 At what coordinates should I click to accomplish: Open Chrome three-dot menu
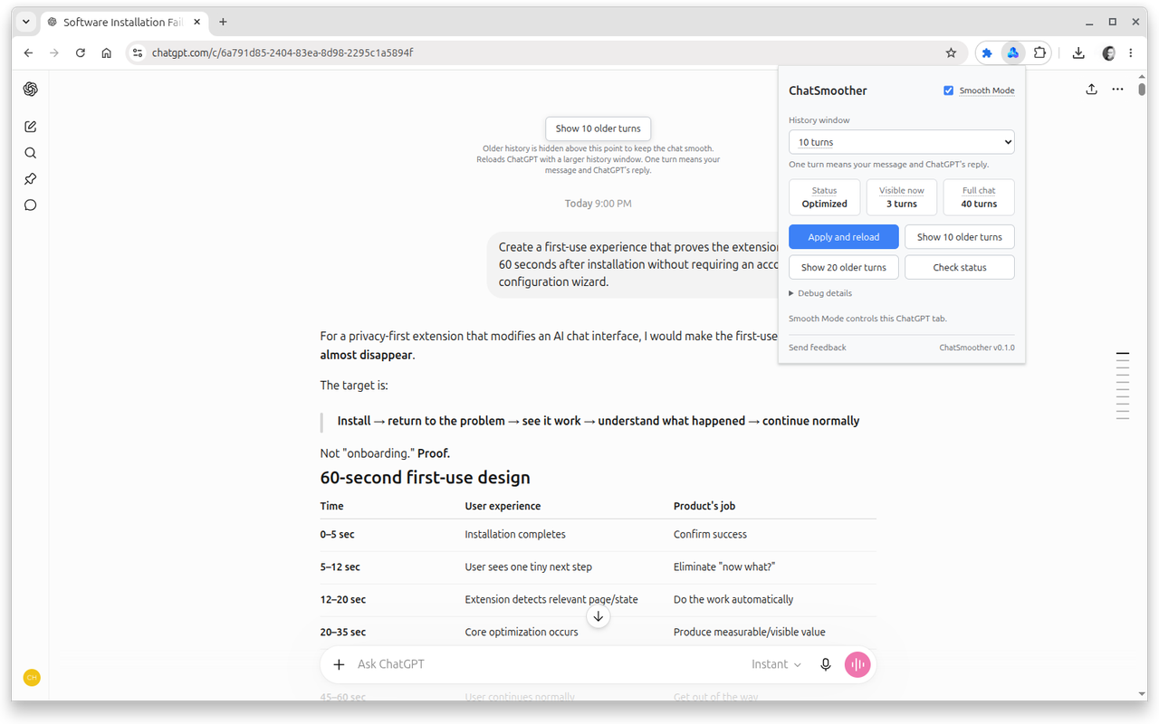[1131, 53]
